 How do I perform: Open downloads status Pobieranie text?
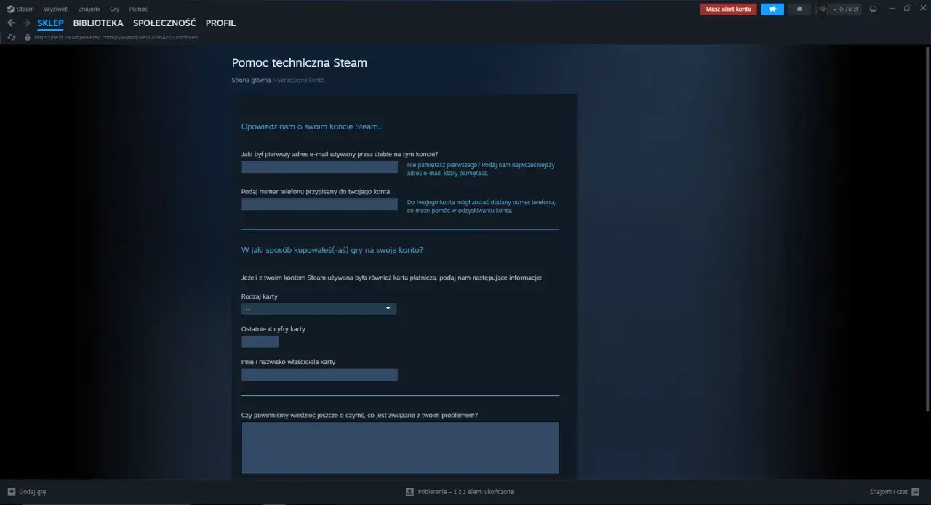click(x=465, y=492)
